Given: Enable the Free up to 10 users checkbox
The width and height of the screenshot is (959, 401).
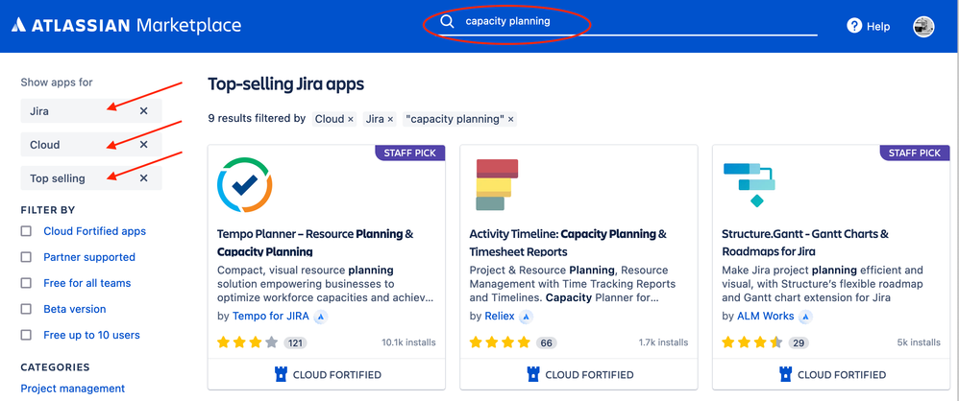Looking at the screenshot, I should click(26, 335).
